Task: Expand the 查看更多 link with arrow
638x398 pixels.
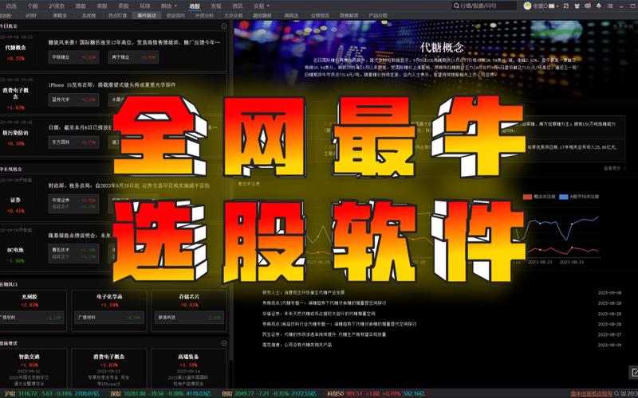Action: [x=612, y=168]
